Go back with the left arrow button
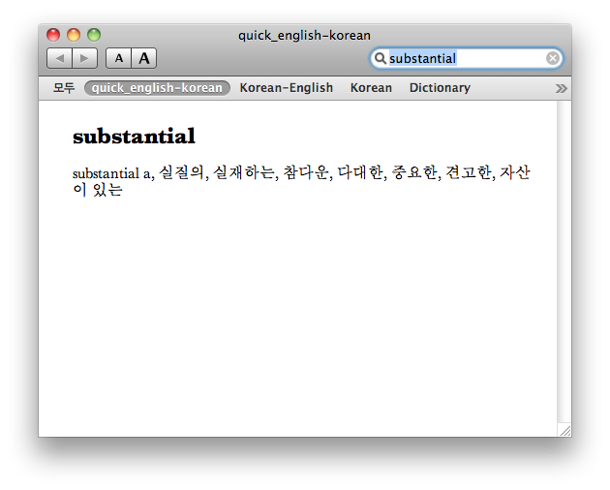 [x=59, y=58]
